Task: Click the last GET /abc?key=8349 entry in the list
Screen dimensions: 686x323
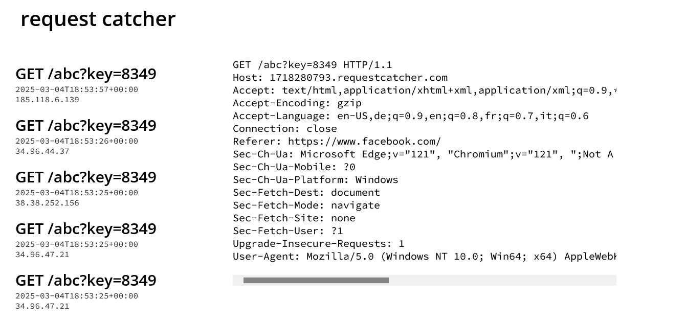Action: [x=86, y=281]
